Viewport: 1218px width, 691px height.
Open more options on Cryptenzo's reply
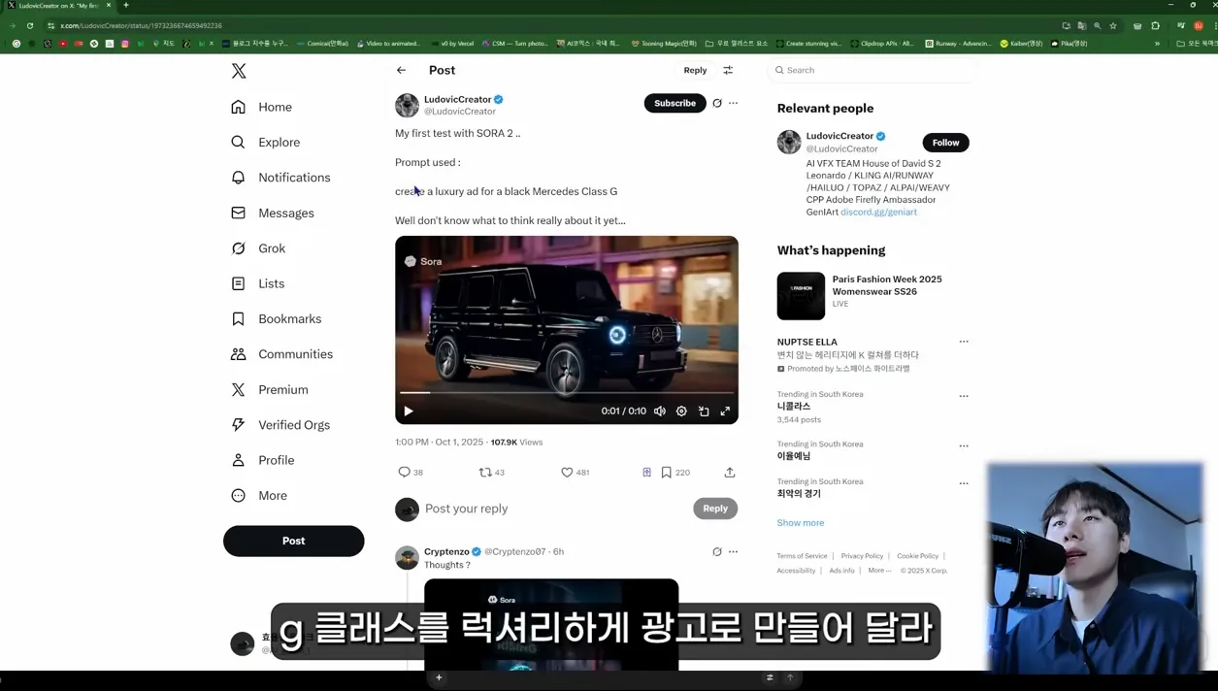click(733, 551)
